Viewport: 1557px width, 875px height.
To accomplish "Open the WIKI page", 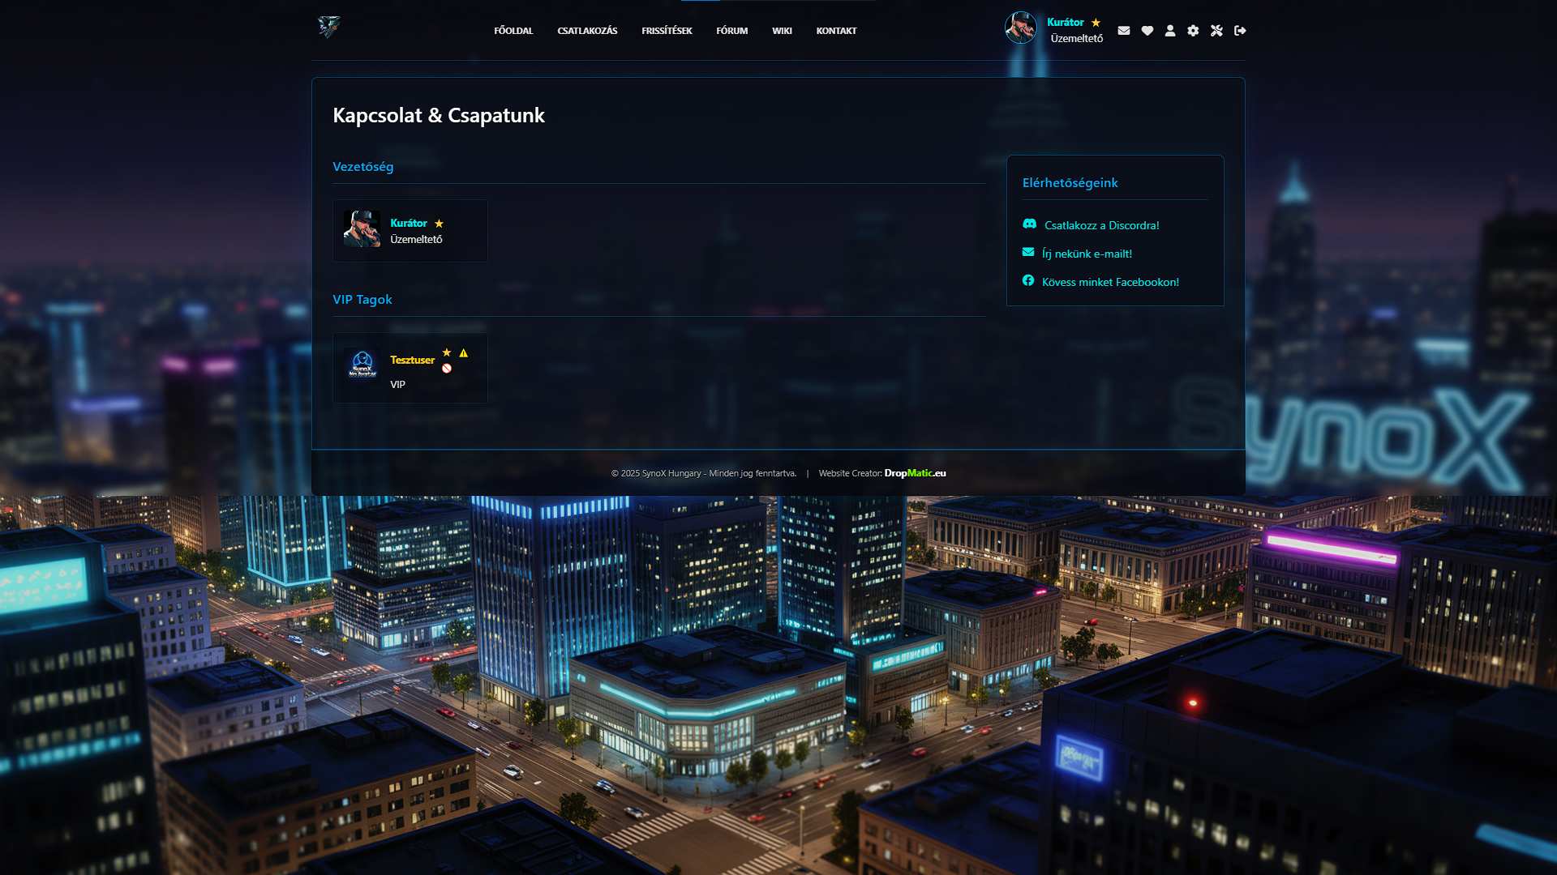I will click(782, 31).
